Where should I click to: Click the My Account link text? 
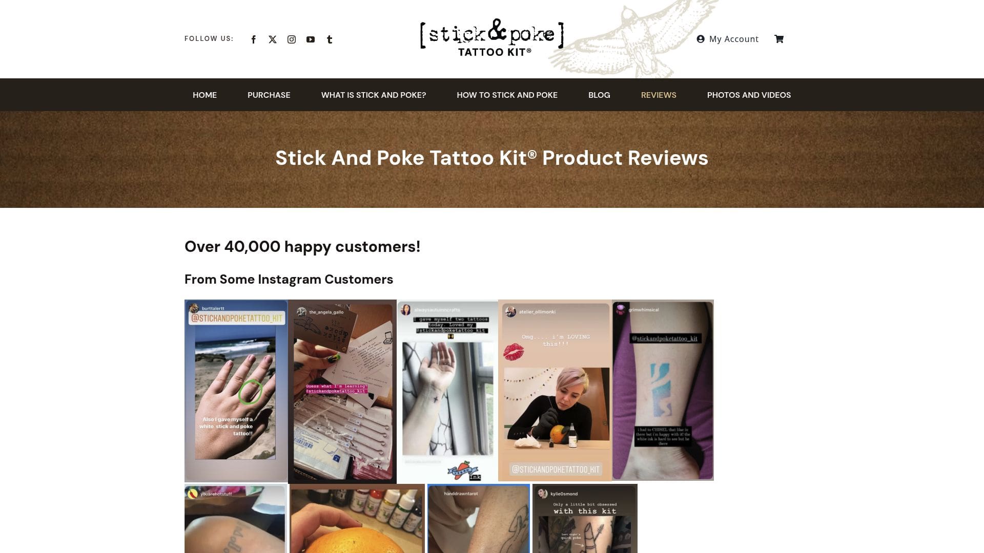tap(734, 39)
